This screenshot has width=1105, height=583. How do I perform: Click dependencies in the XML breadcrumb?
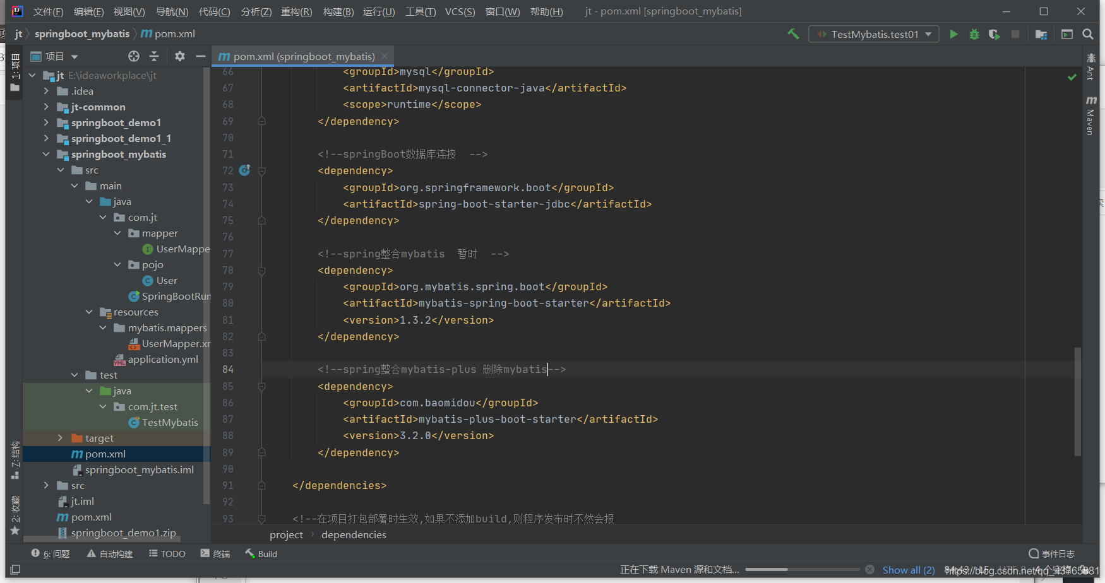[354, 534]
